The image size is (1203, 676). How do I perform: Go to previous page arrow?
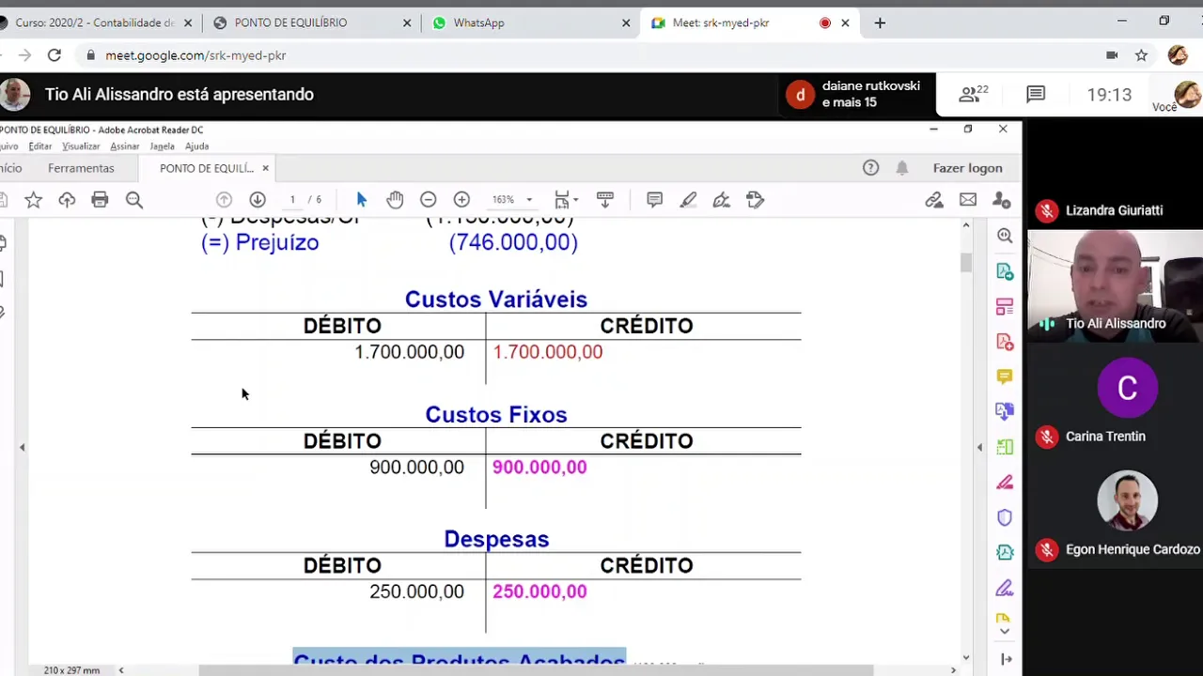click(x=224, y=199)
